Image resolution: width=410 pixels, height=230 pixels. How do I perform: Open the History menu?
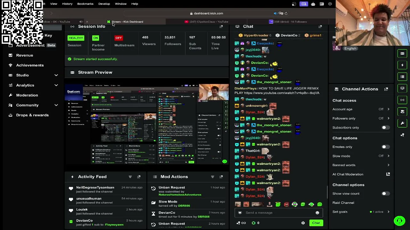coord(67,4)
